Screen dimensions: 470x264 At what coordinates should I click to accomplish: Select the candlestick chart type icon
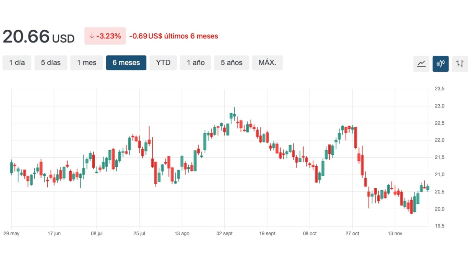coord(441,64)
